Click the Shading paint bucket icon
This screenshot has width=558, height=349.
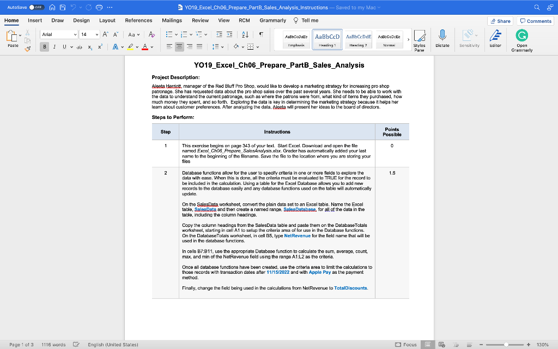(236, 47)
